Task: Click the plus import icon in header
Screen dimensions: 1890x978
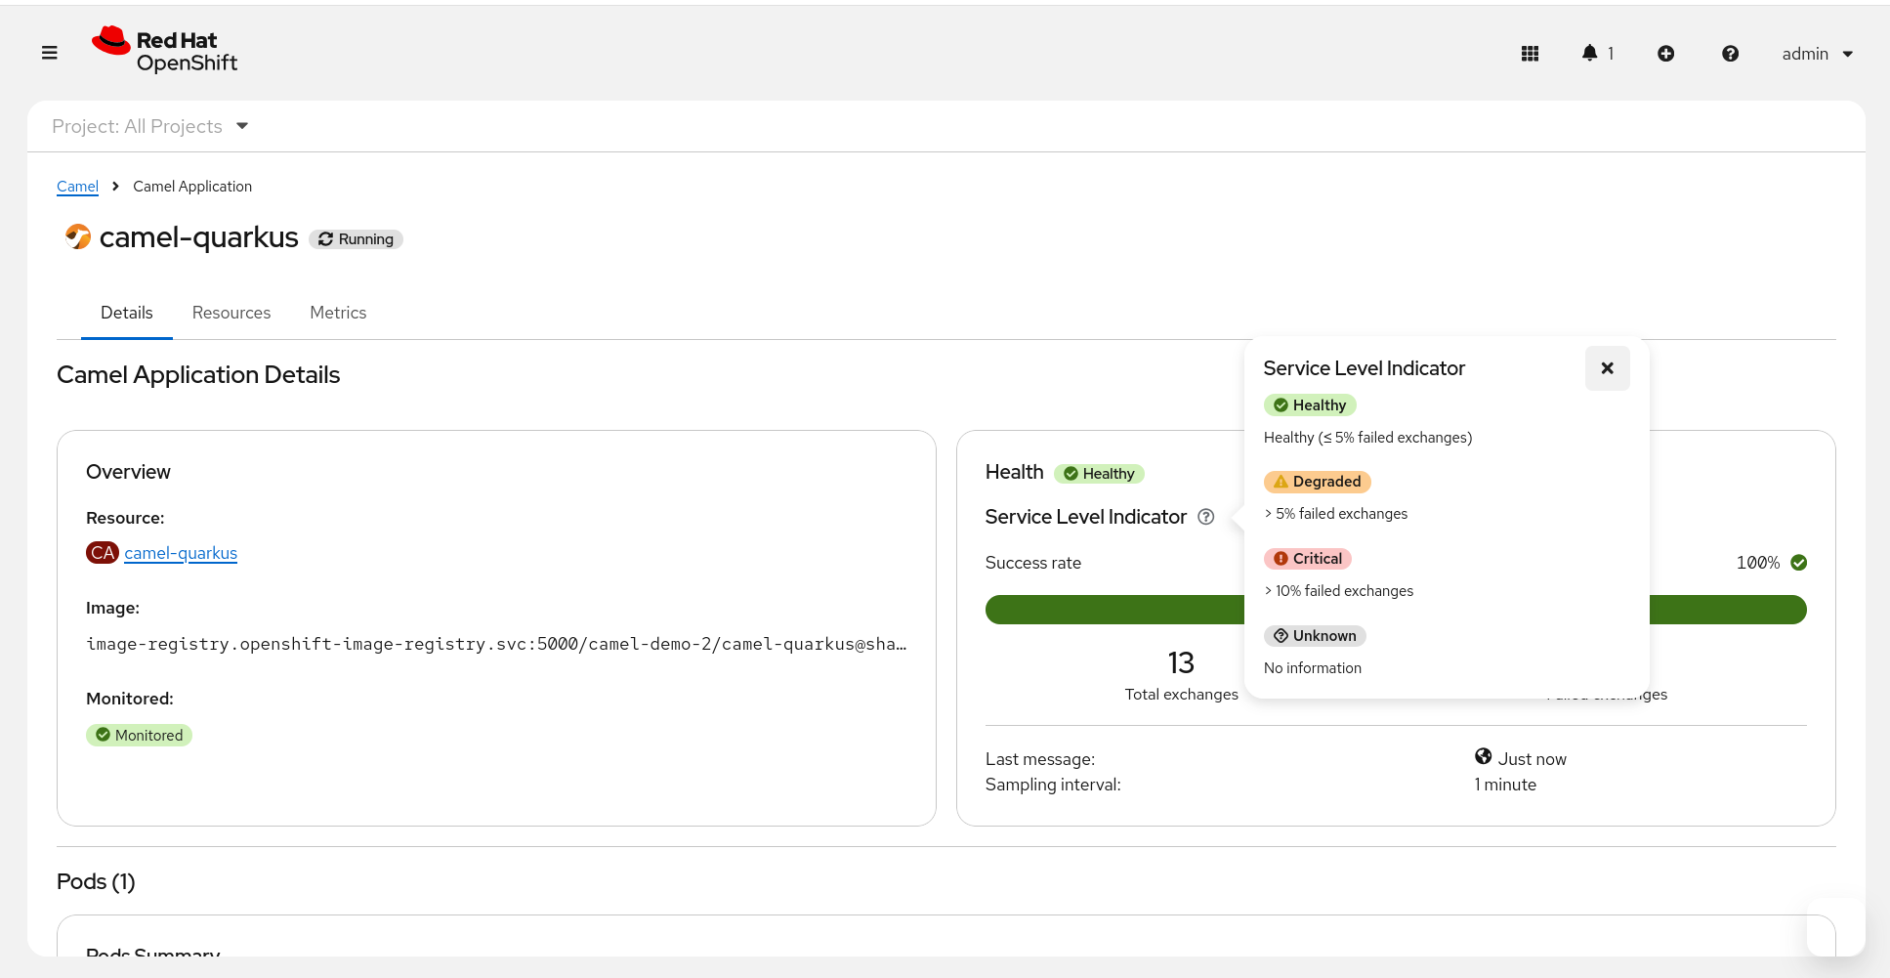Action: [1665, 54]
